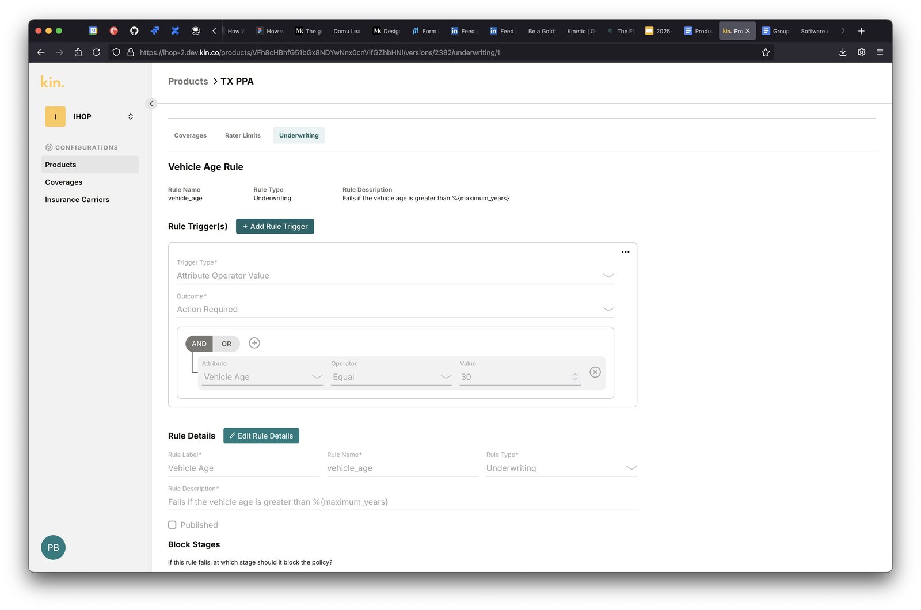This screenshot has width=921, height=610.
Task: Open Insurance Carriers in the sidebar
Action: point(90,200)
